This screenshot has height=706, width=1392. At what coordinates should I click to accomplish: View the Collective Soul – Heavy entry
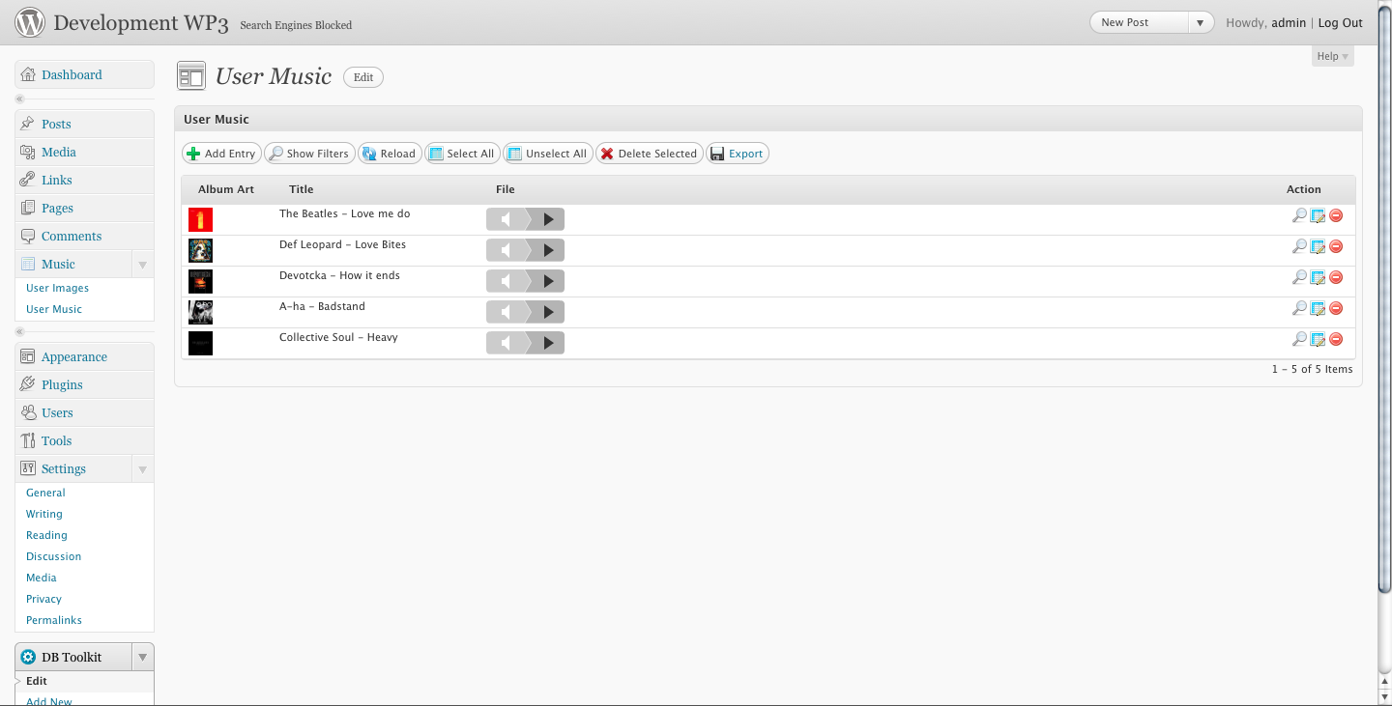point(1299,339)
